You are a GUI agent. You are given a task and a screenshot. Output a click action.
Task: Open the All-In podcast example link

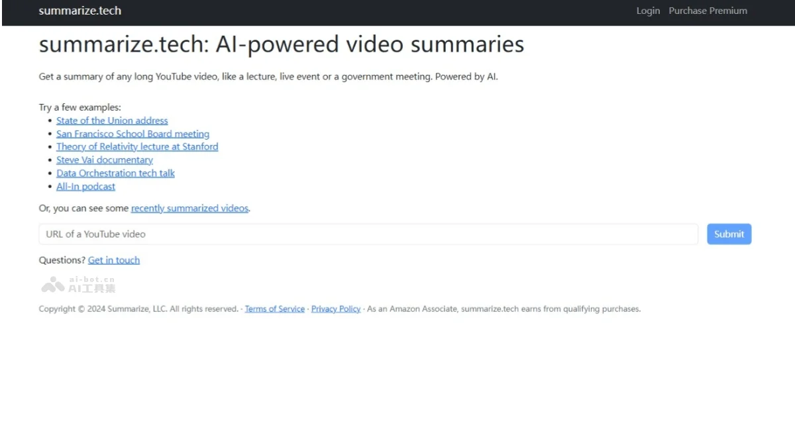(x=85, y=186)
